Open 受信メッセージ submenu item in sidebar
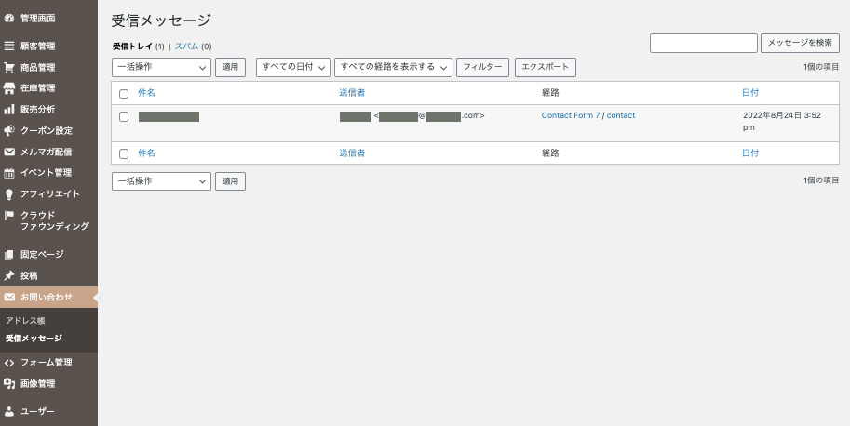 coord(34,338)
